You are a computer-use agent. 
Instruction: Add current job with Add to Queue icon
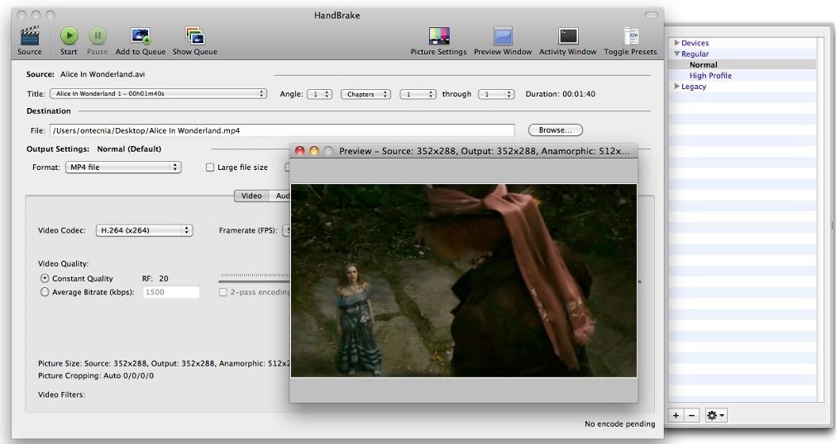(141, 36)
